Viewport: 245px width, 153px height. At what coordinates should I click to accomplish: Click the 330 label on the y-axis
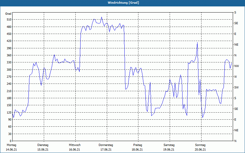[9, 62]
